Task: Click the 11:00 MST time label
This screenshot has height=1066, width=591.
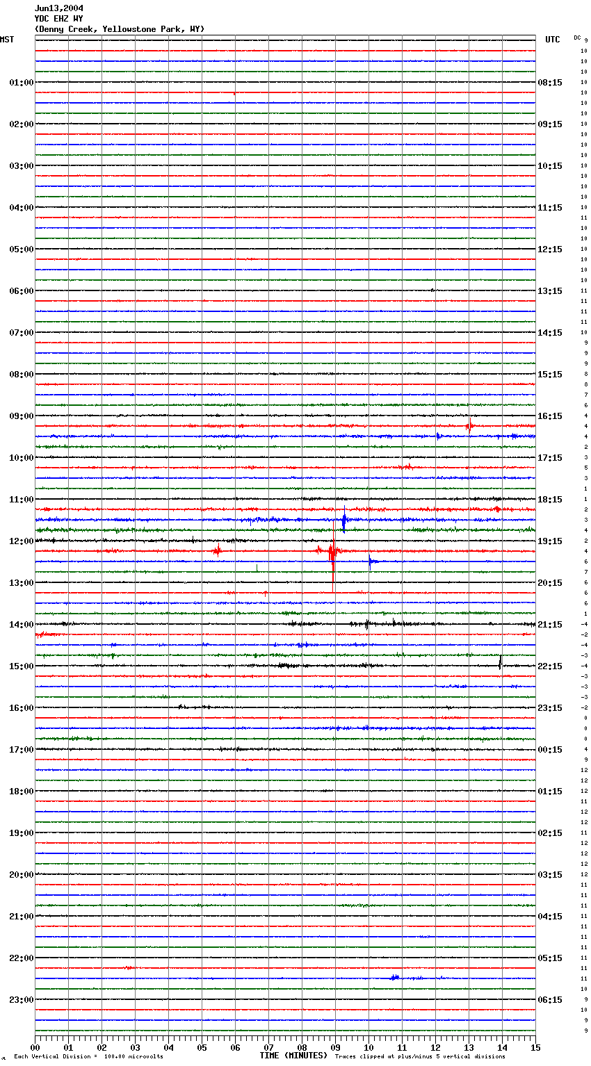Action: point(22,500)
